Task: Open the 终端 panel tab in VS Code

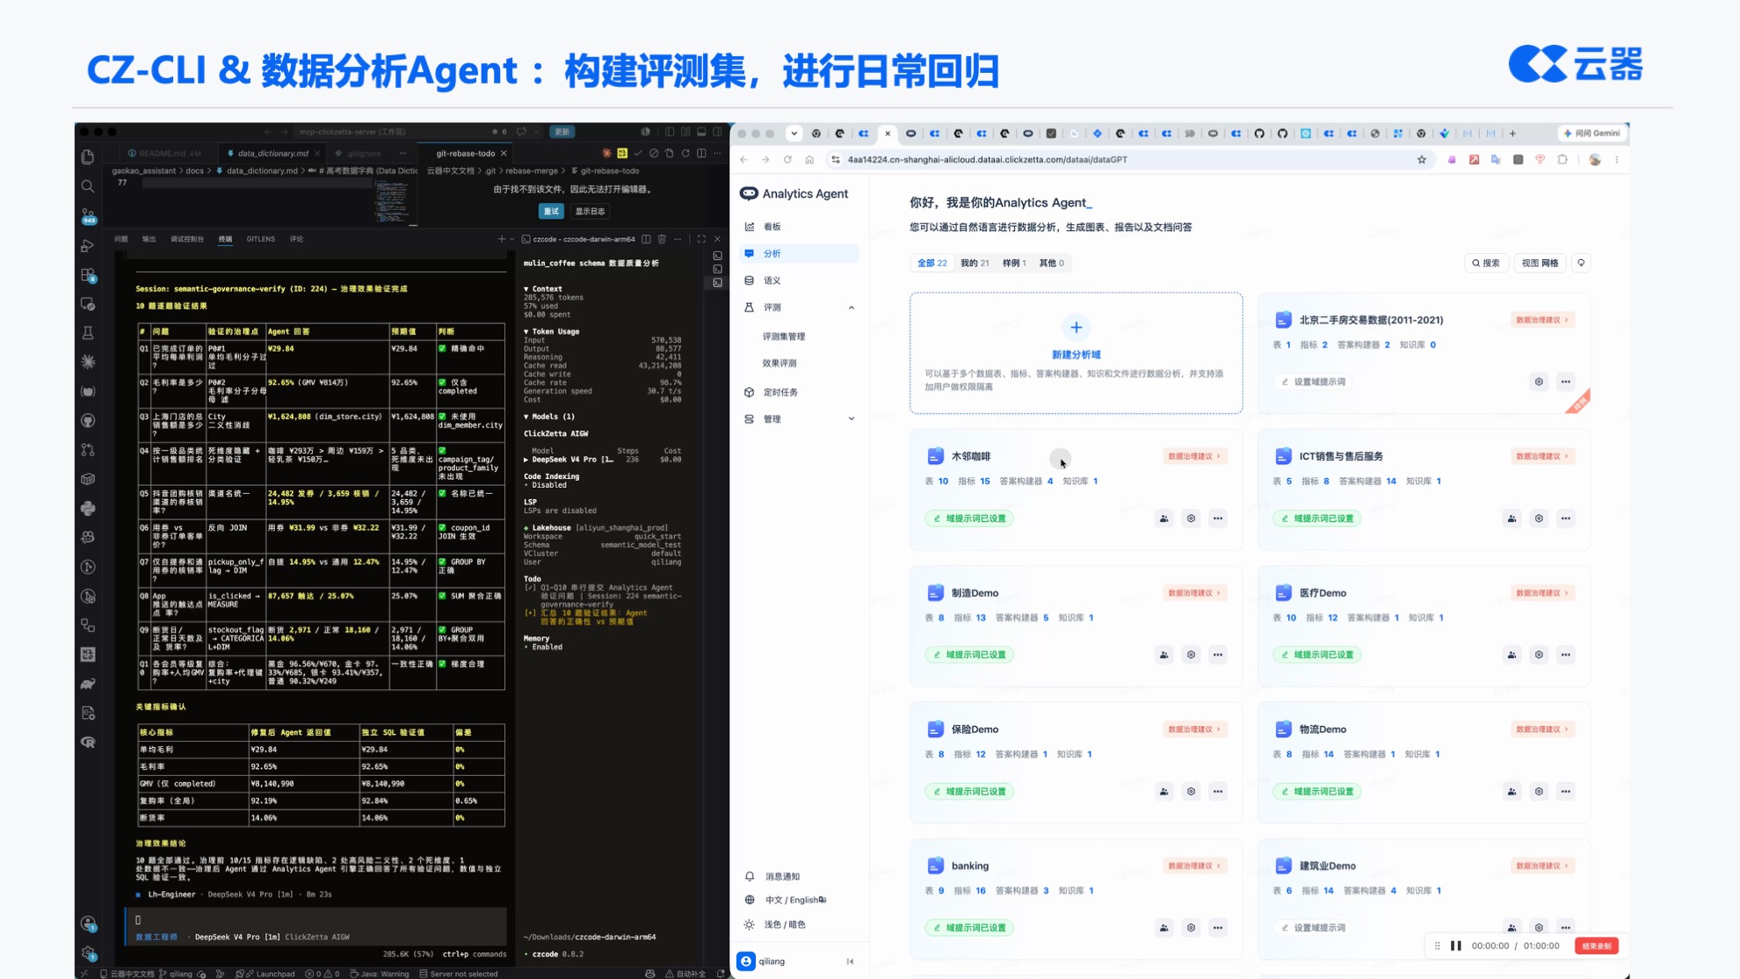Action: (225, 239)
